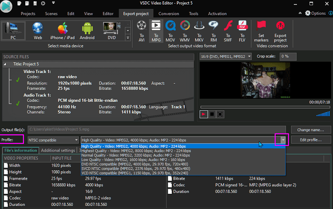
Task: Select the Framerate property row
Action: coord(84,178)
